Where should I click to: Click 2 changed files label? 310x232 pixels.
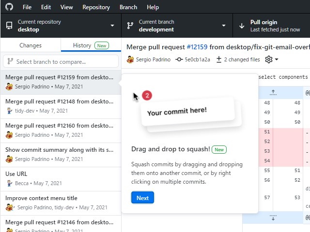coord(242,59)
